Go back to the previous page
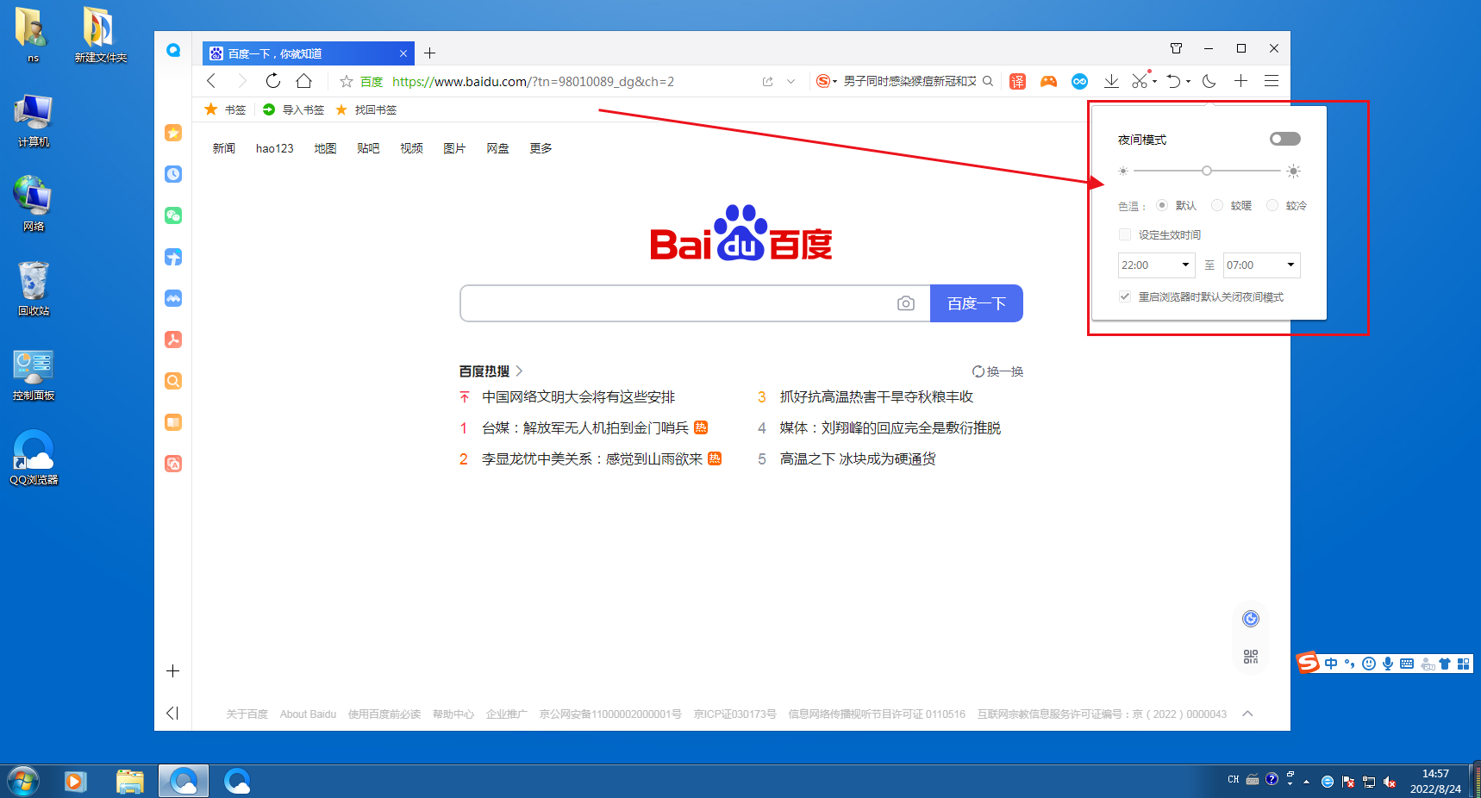 click(x=211, y=81)
